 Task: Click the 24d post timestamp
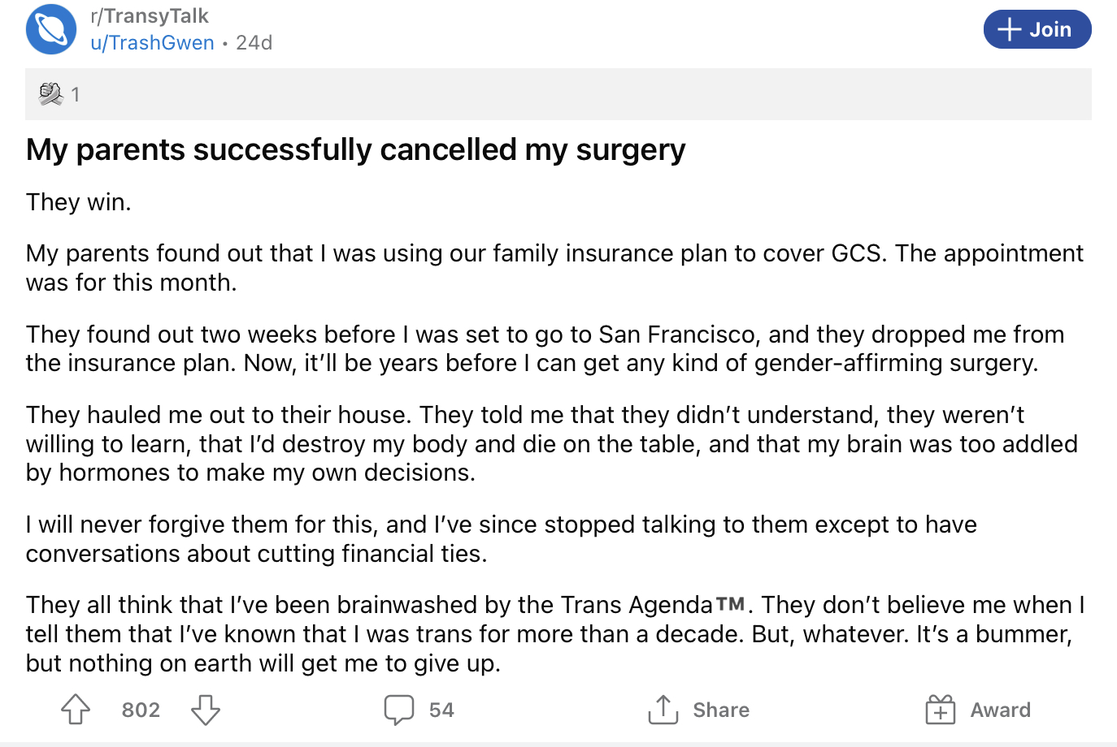coord(254,42)
